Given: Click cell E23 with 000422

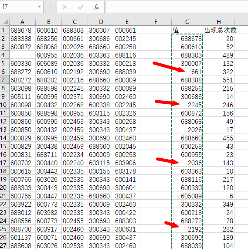Looking at the screenshot, I should click(127, 212).
